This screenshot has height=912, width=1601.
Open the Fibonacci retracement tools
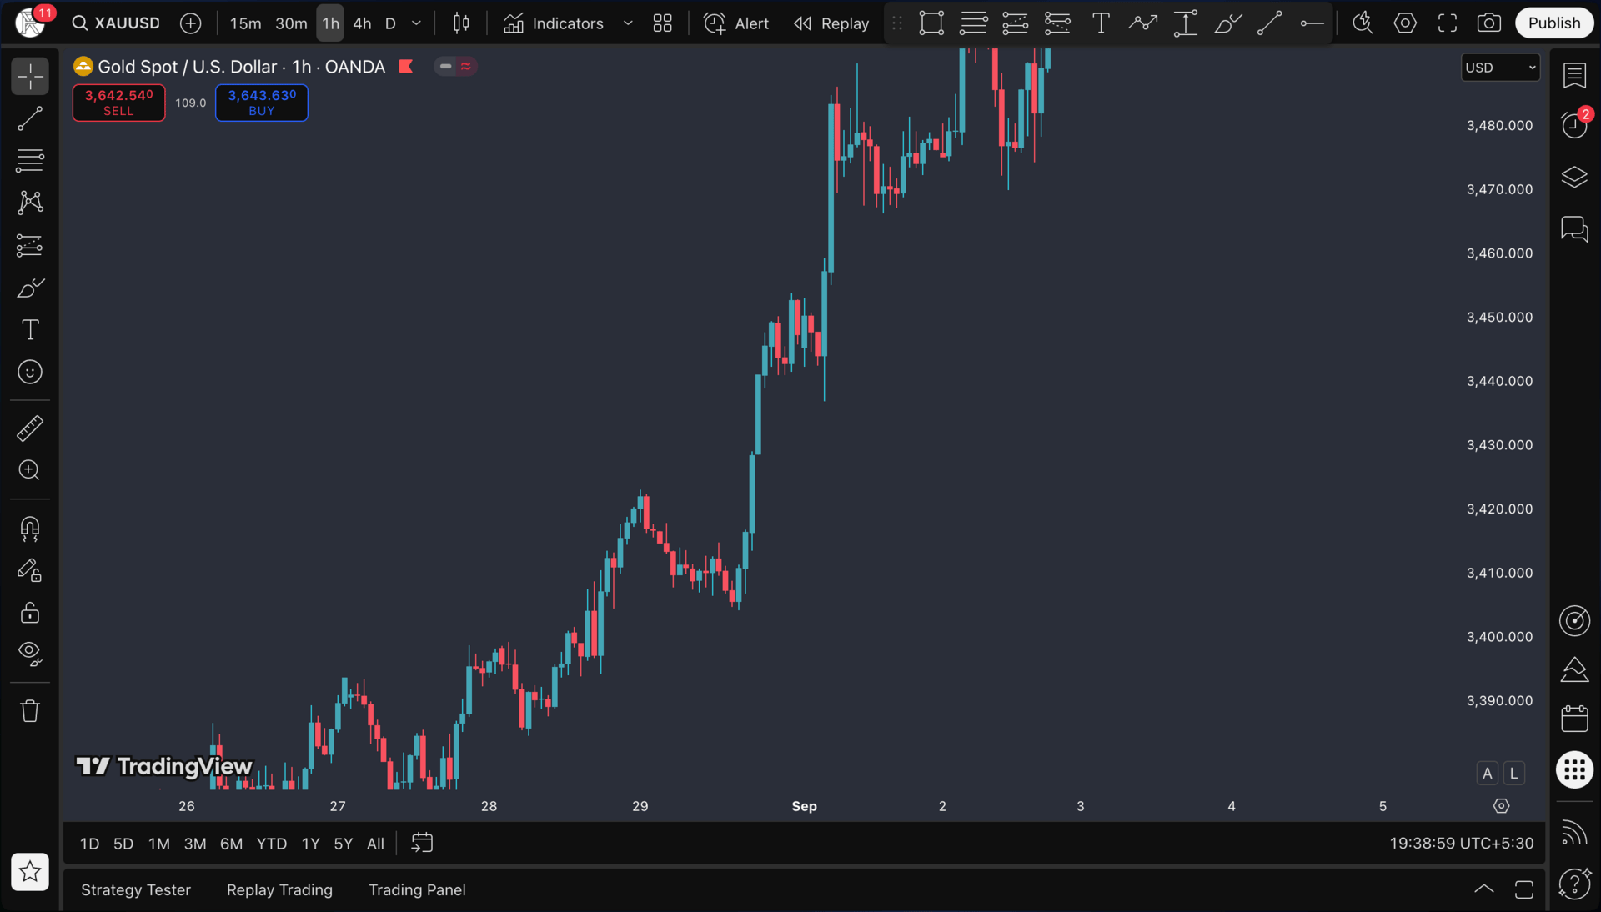(30, 161)
